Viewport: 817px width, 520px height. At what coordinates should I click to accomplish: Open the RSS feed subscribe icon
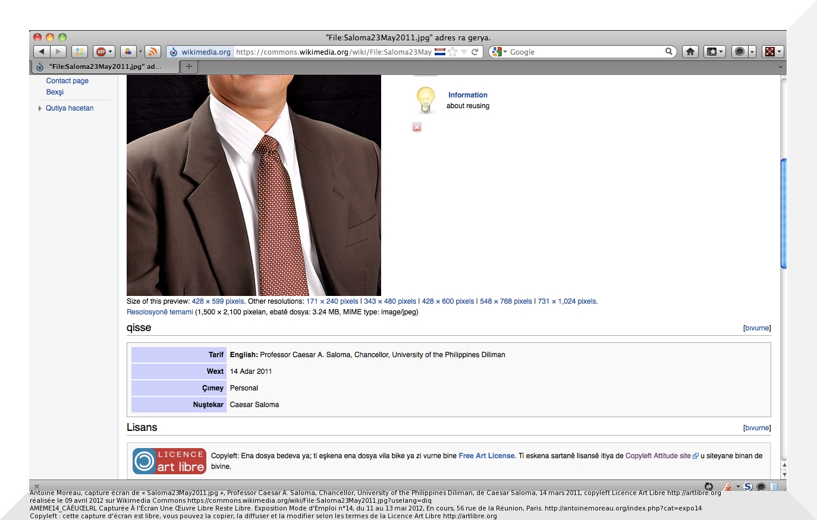(153, 52)
